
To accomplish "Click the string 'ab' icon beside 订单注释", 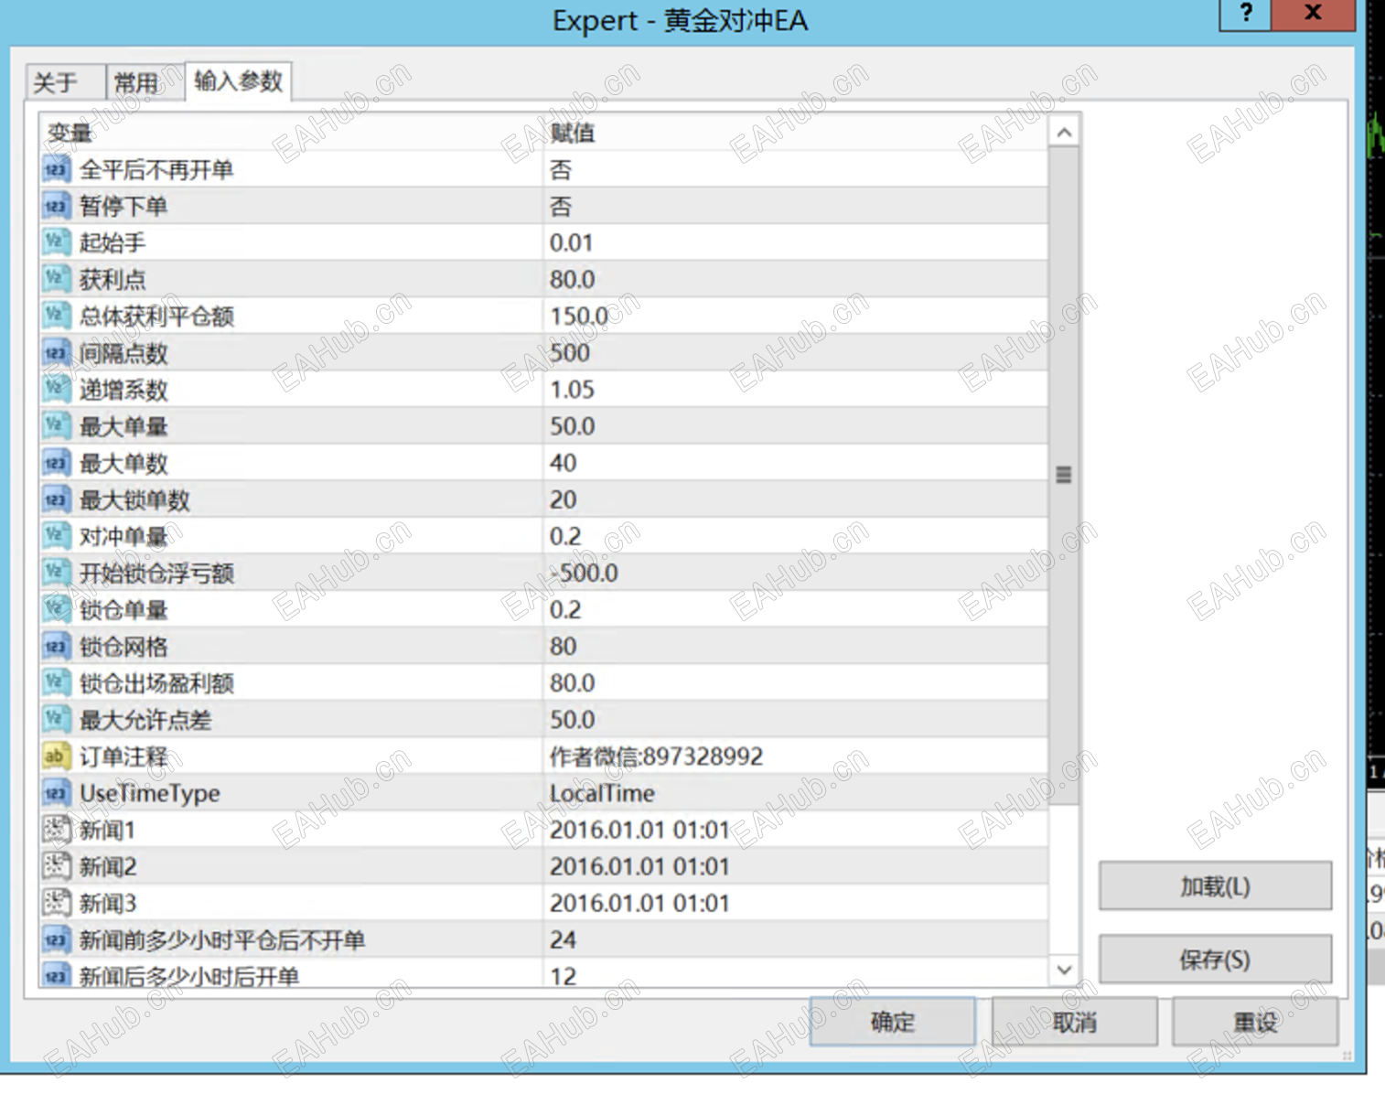I will click(x=55, y=756).
